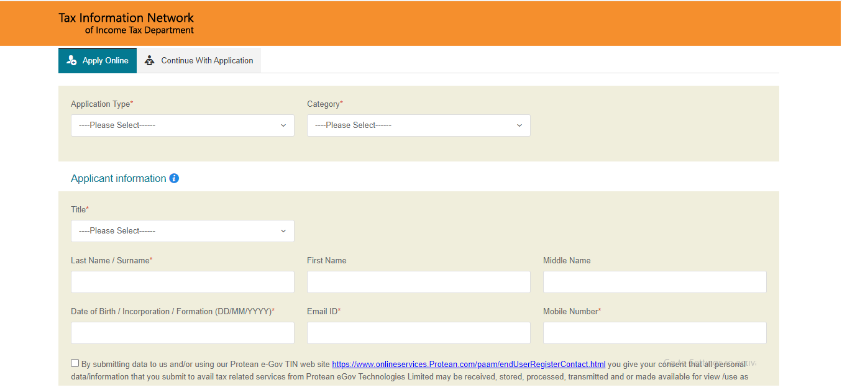Click the Application Type chevron arrow
The width and height of the screenshot is (842, 390).
(283, 125)
